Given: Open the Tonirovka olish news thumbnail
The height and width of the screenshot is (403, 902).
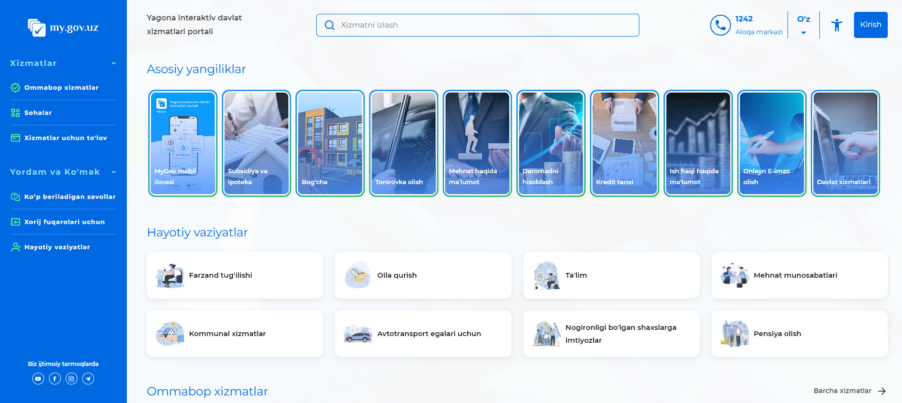Looking at the screenshot, I should 403,143.
